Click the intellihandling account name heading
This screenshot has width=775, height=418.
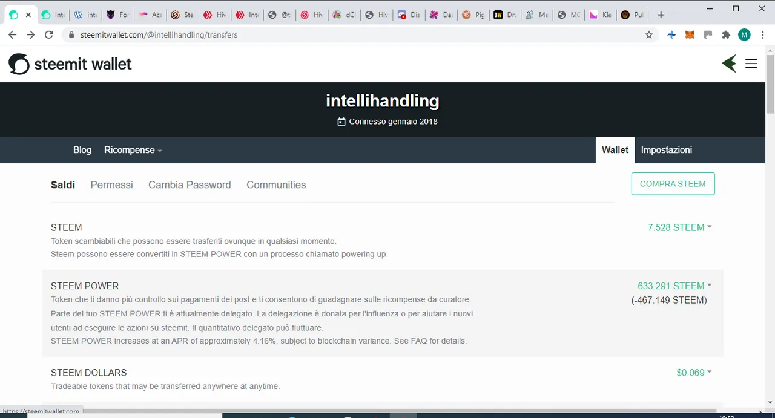[x=383, y=100]
